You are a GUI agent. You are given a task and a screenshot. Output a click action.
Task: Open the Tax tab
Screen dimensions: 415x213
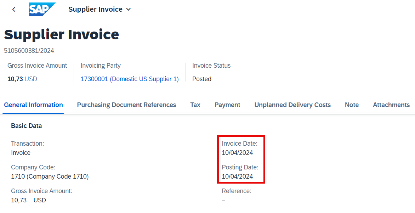195,105
